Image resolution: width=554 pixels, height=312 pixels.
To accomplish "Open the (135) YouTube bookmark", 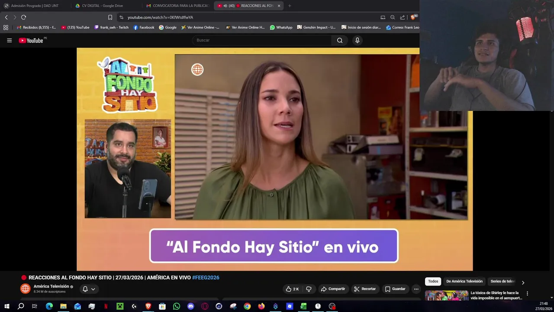I will (75, 27).
